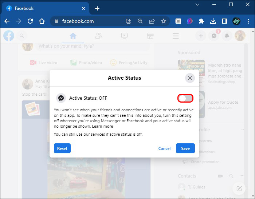Click the Reset button
The image size is (255, 199).
coord(62,148)
